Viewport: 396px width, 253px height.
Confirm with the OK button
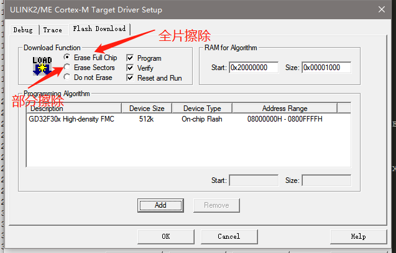point(166,236)
